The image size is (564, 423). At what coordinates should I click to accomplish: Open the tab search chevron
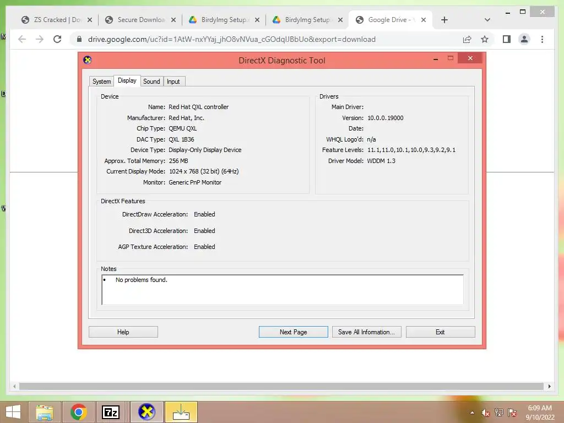pos(487,20)
